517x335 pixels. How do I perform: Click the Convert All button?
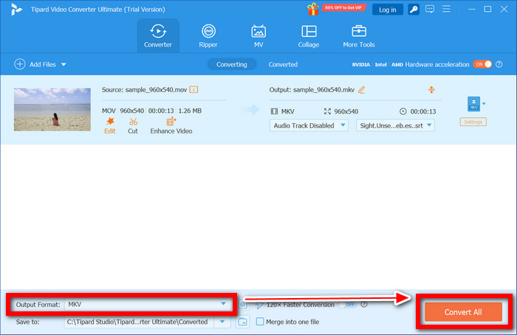click(x=463, y=312)
